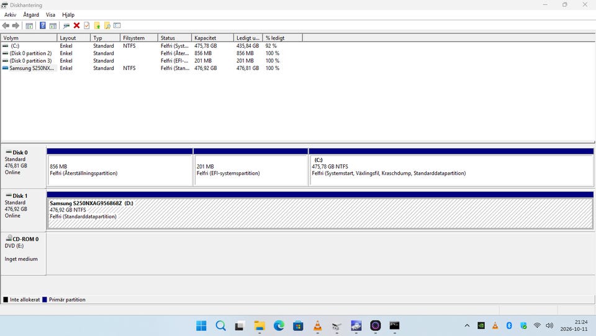Select the (C:) volume row in list
The height and width of the screenshot is (336, 596).
click(x=152, y=46)
